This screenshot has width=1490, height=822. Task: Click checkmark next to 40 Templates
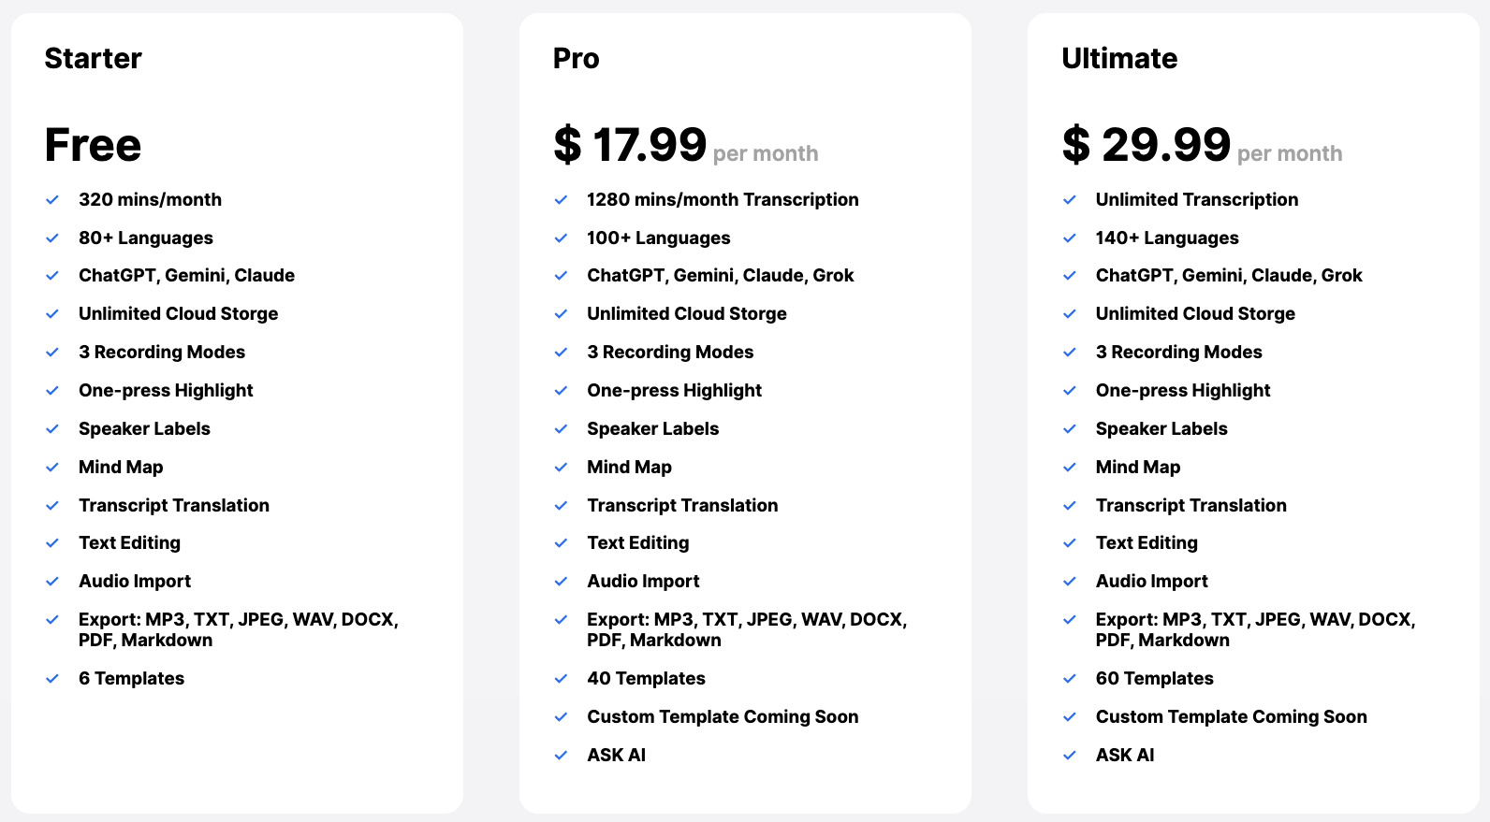coord(561,679)
